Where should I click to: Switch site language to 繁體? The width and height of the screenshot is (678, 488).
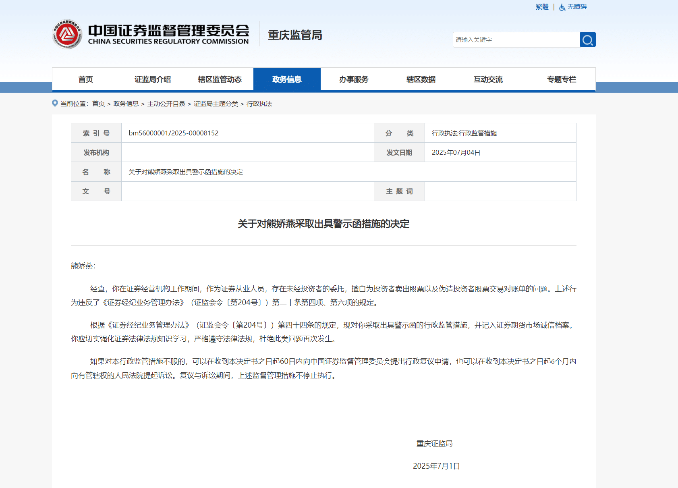click(541, 6)
